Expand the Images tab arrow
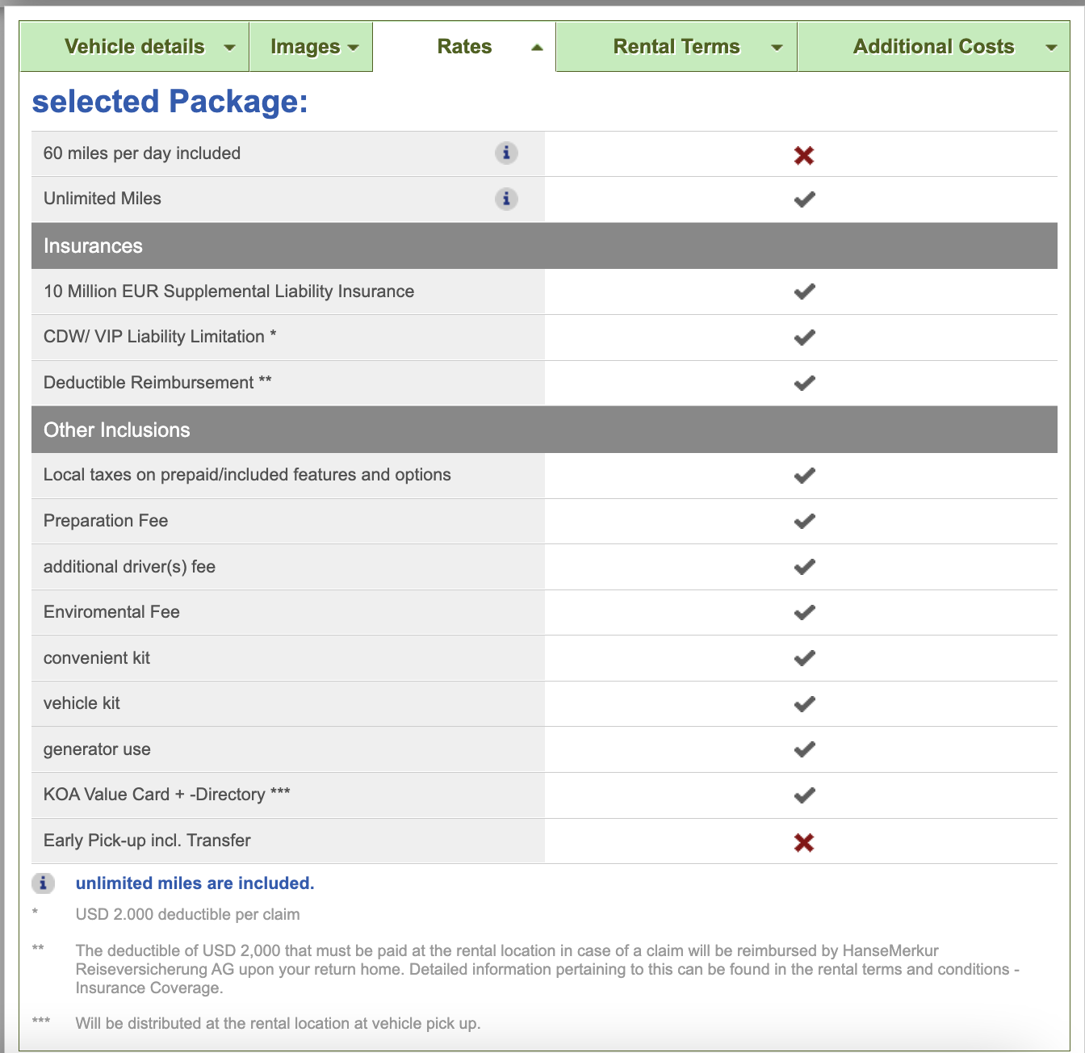This screenshot has height=1053, width=1085. 353,48
